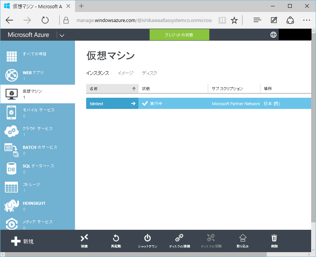Click the シャットダウン power icon
This screenshot has height=257, width=316.
point(147,238)
